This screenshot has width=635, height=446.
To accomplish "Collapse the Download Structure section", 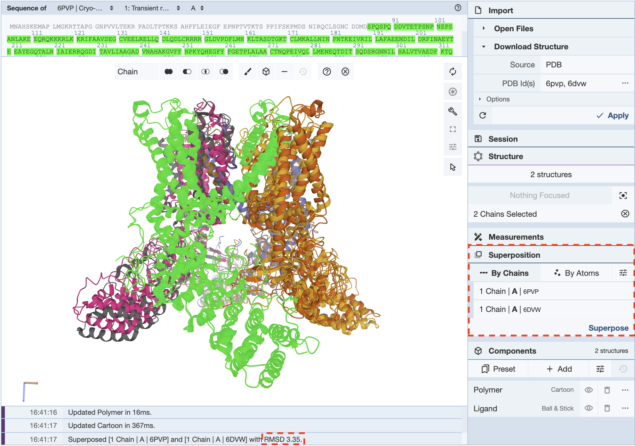I will (483, 47).
